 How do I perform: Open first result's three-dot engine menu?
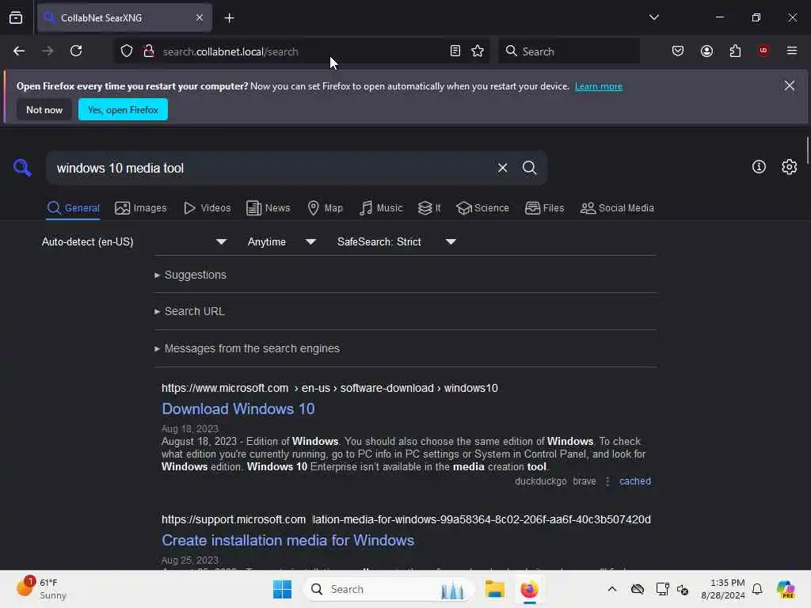607,481
